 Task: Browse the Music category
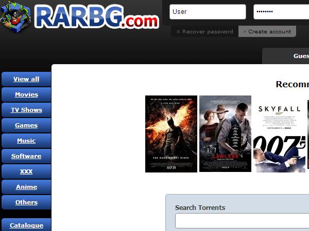(x=26, y=141)
